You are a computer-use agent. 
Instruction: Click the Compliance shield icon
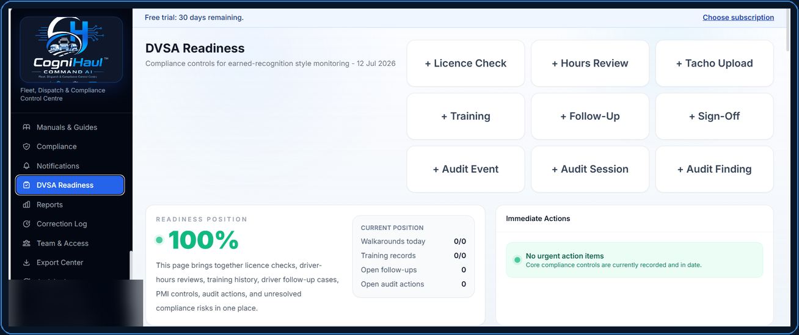26,146
